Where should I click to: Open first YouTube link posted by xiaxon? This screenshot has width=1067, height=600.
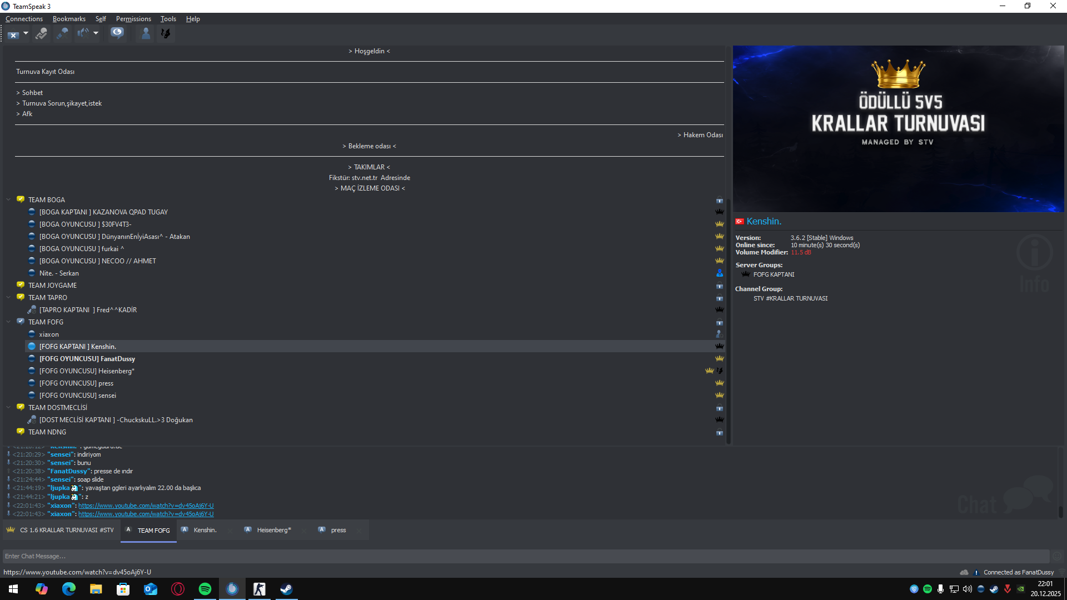click(x=146, y=506)
